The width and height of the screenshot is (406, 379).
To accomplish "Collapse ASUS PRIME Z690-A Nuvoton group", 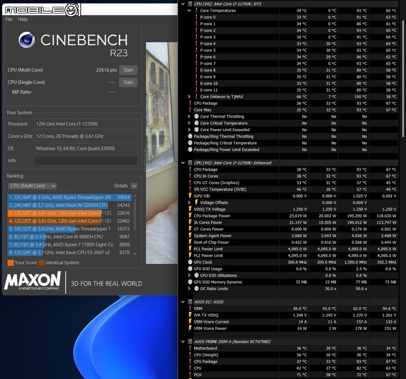I will 183,342.
